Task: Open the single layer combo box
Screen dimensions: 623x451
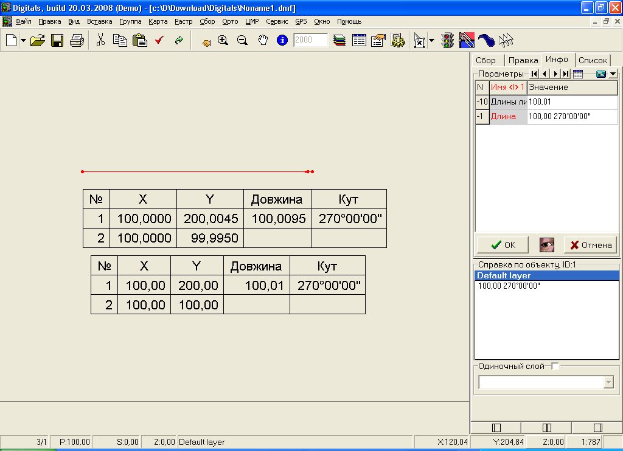Action: (x=546, y=382)
